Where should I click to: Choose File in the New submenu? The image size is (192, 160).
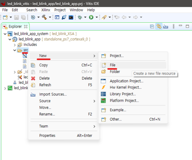133,65
